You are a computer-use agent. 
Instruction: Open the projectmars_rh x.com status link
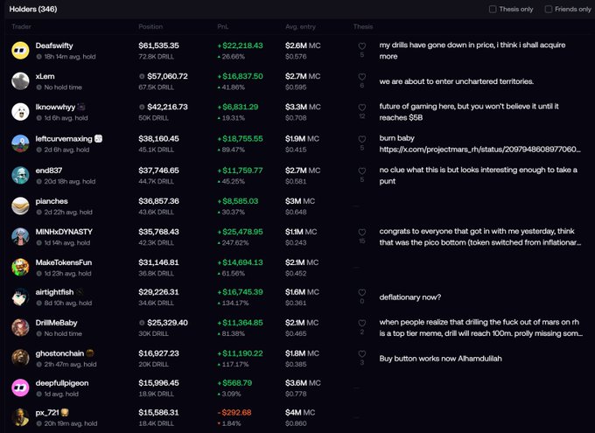479,149
